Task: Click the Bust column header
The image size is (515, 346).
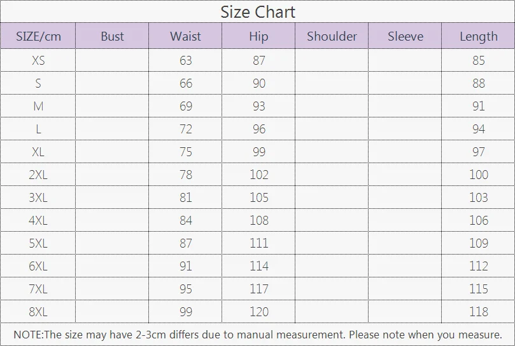Action: (x=112, y=36)
